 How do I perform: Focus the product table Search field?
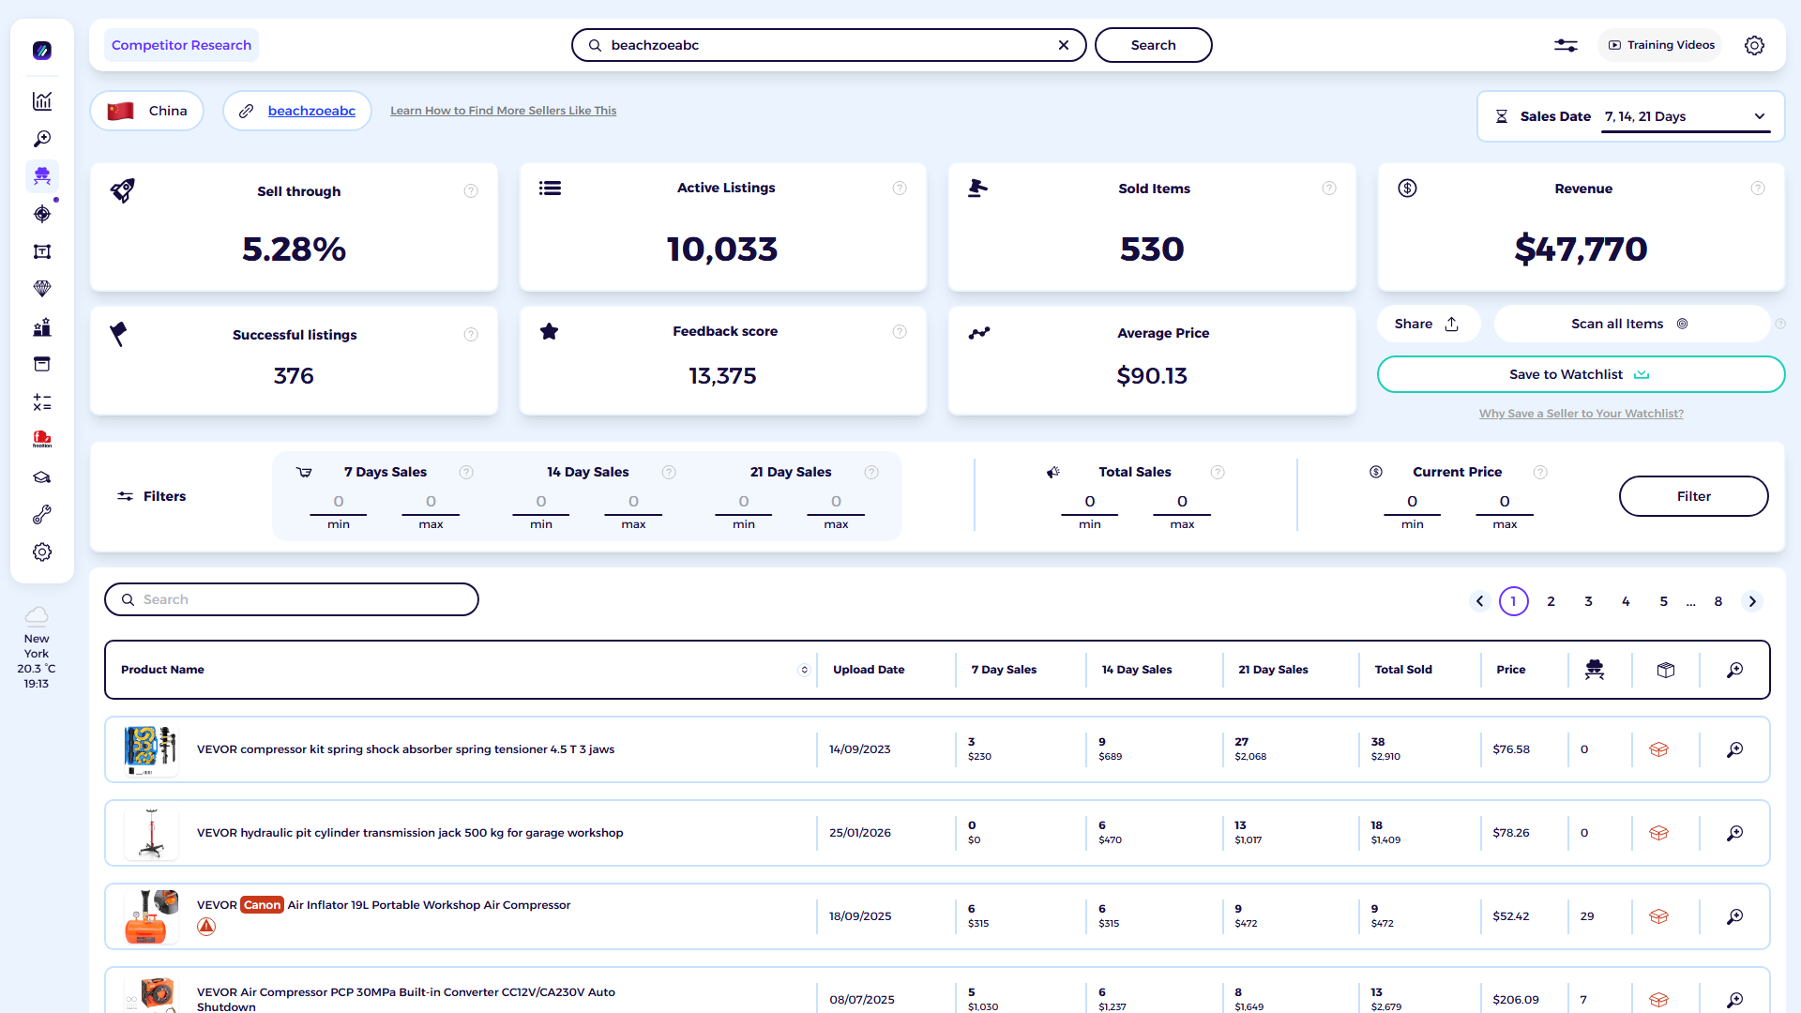coord(292,599)
